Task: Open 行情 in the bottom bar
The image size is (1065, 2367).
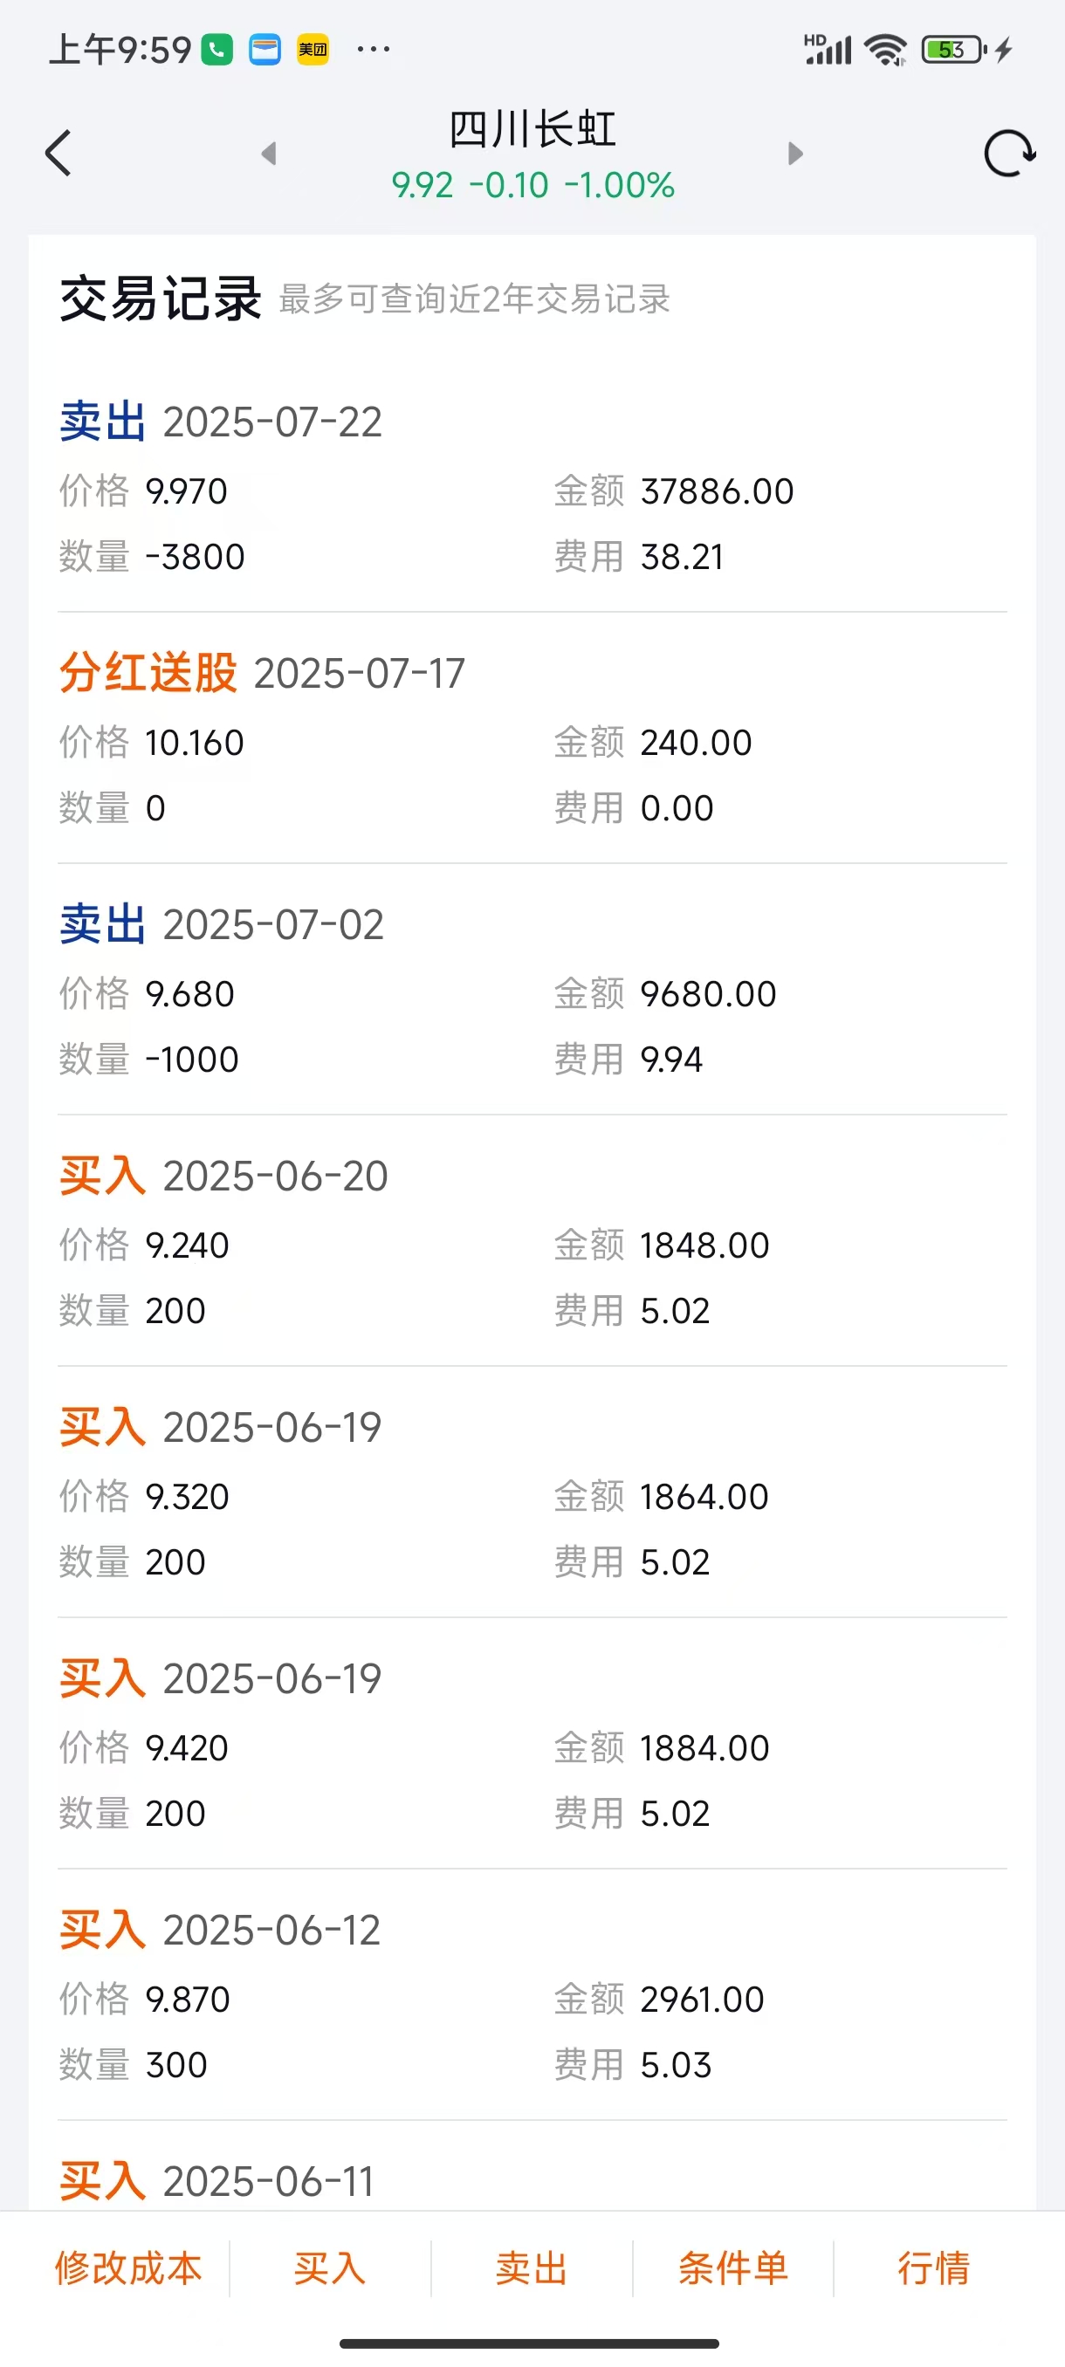Action: pos(933,2268)
